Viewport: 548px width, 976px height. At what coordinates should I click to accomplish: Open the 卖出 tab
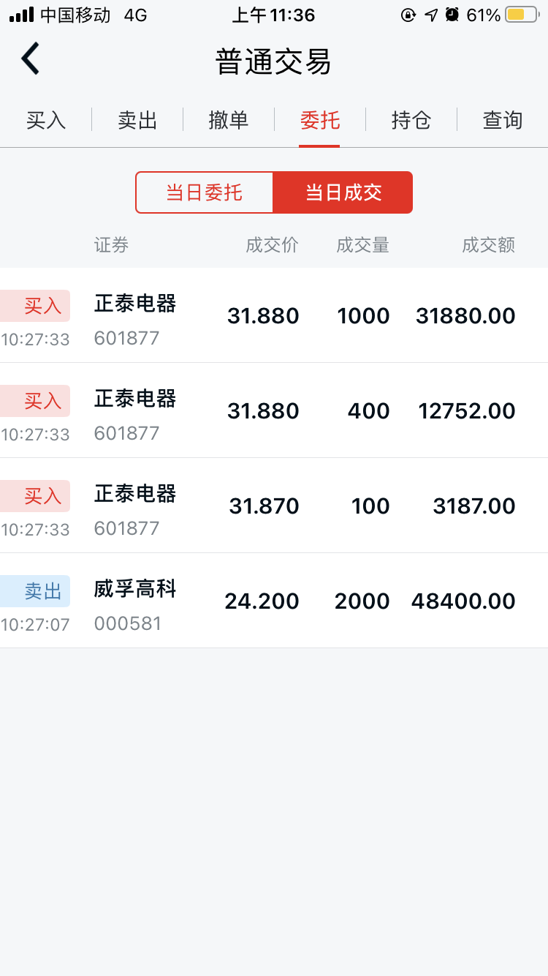click(137, 120)
